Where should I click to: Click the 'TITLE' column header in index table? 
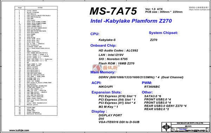point(40,8)
